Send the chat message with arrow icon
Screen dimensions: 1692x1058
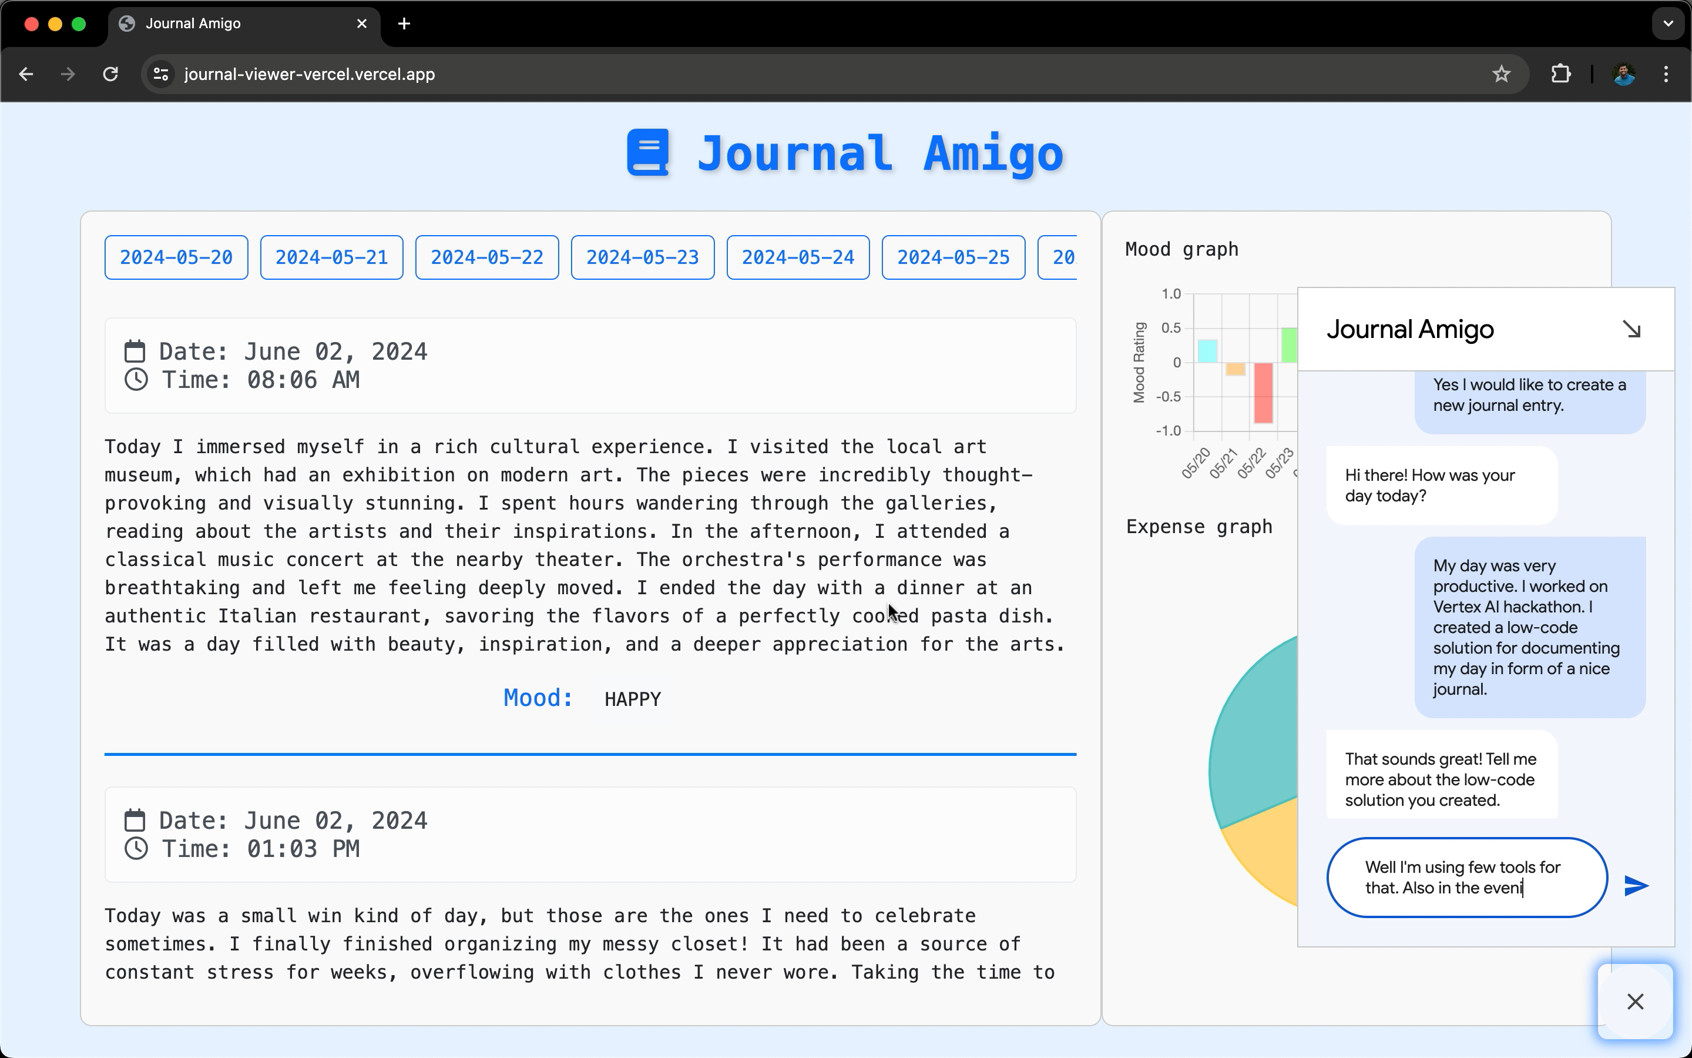tap(1636, 885)
